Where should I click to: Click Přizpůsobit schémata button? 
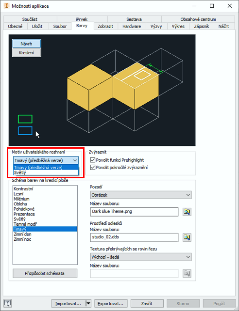pos(45,273)
